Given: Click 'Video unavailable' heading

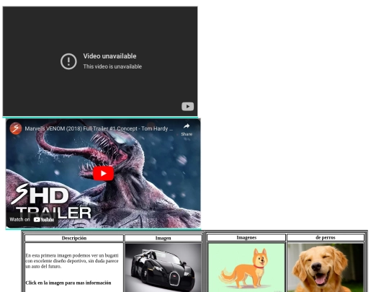Looking at the screenshot, I should click(x=109, y=56).
